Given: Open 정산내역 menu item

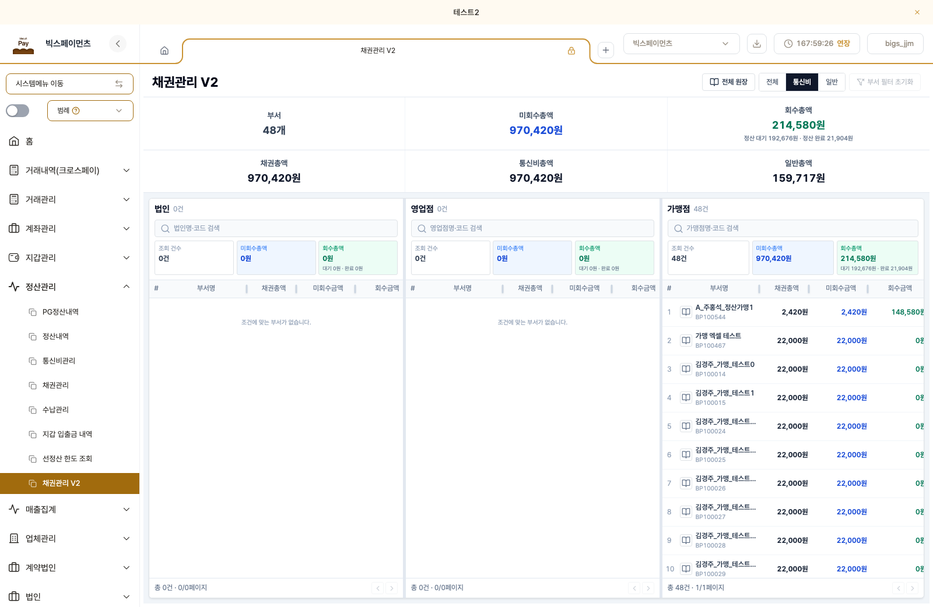Looking at the screenshot, I should (x=55, y=337).
